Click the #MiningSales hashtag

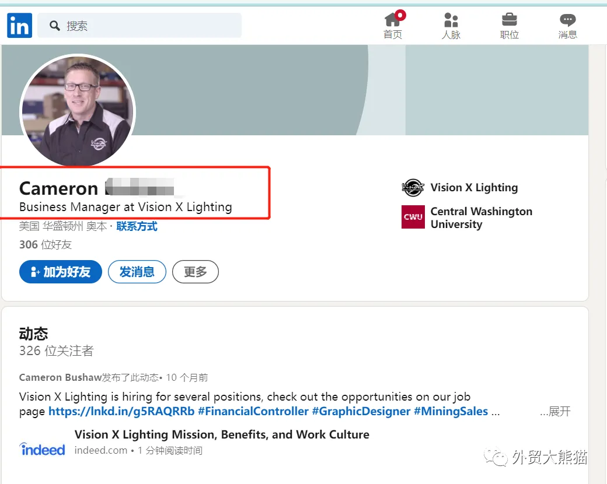click(451, 411)
